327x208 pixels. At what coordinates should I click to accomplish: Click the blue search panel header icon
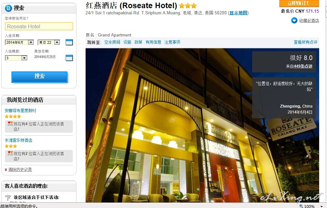pos(8,8)
